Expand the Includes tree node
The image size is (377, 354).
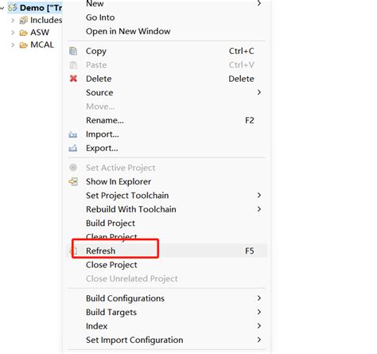pos(13,20)
